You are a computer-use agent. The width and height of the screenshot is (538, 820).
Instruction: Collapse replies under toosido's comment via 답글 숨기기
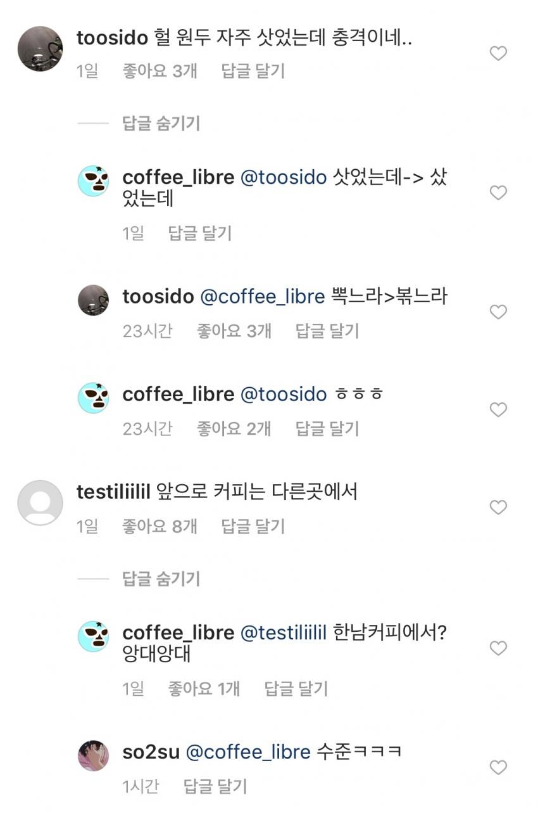pyautogui.click(x=160, y=123)
